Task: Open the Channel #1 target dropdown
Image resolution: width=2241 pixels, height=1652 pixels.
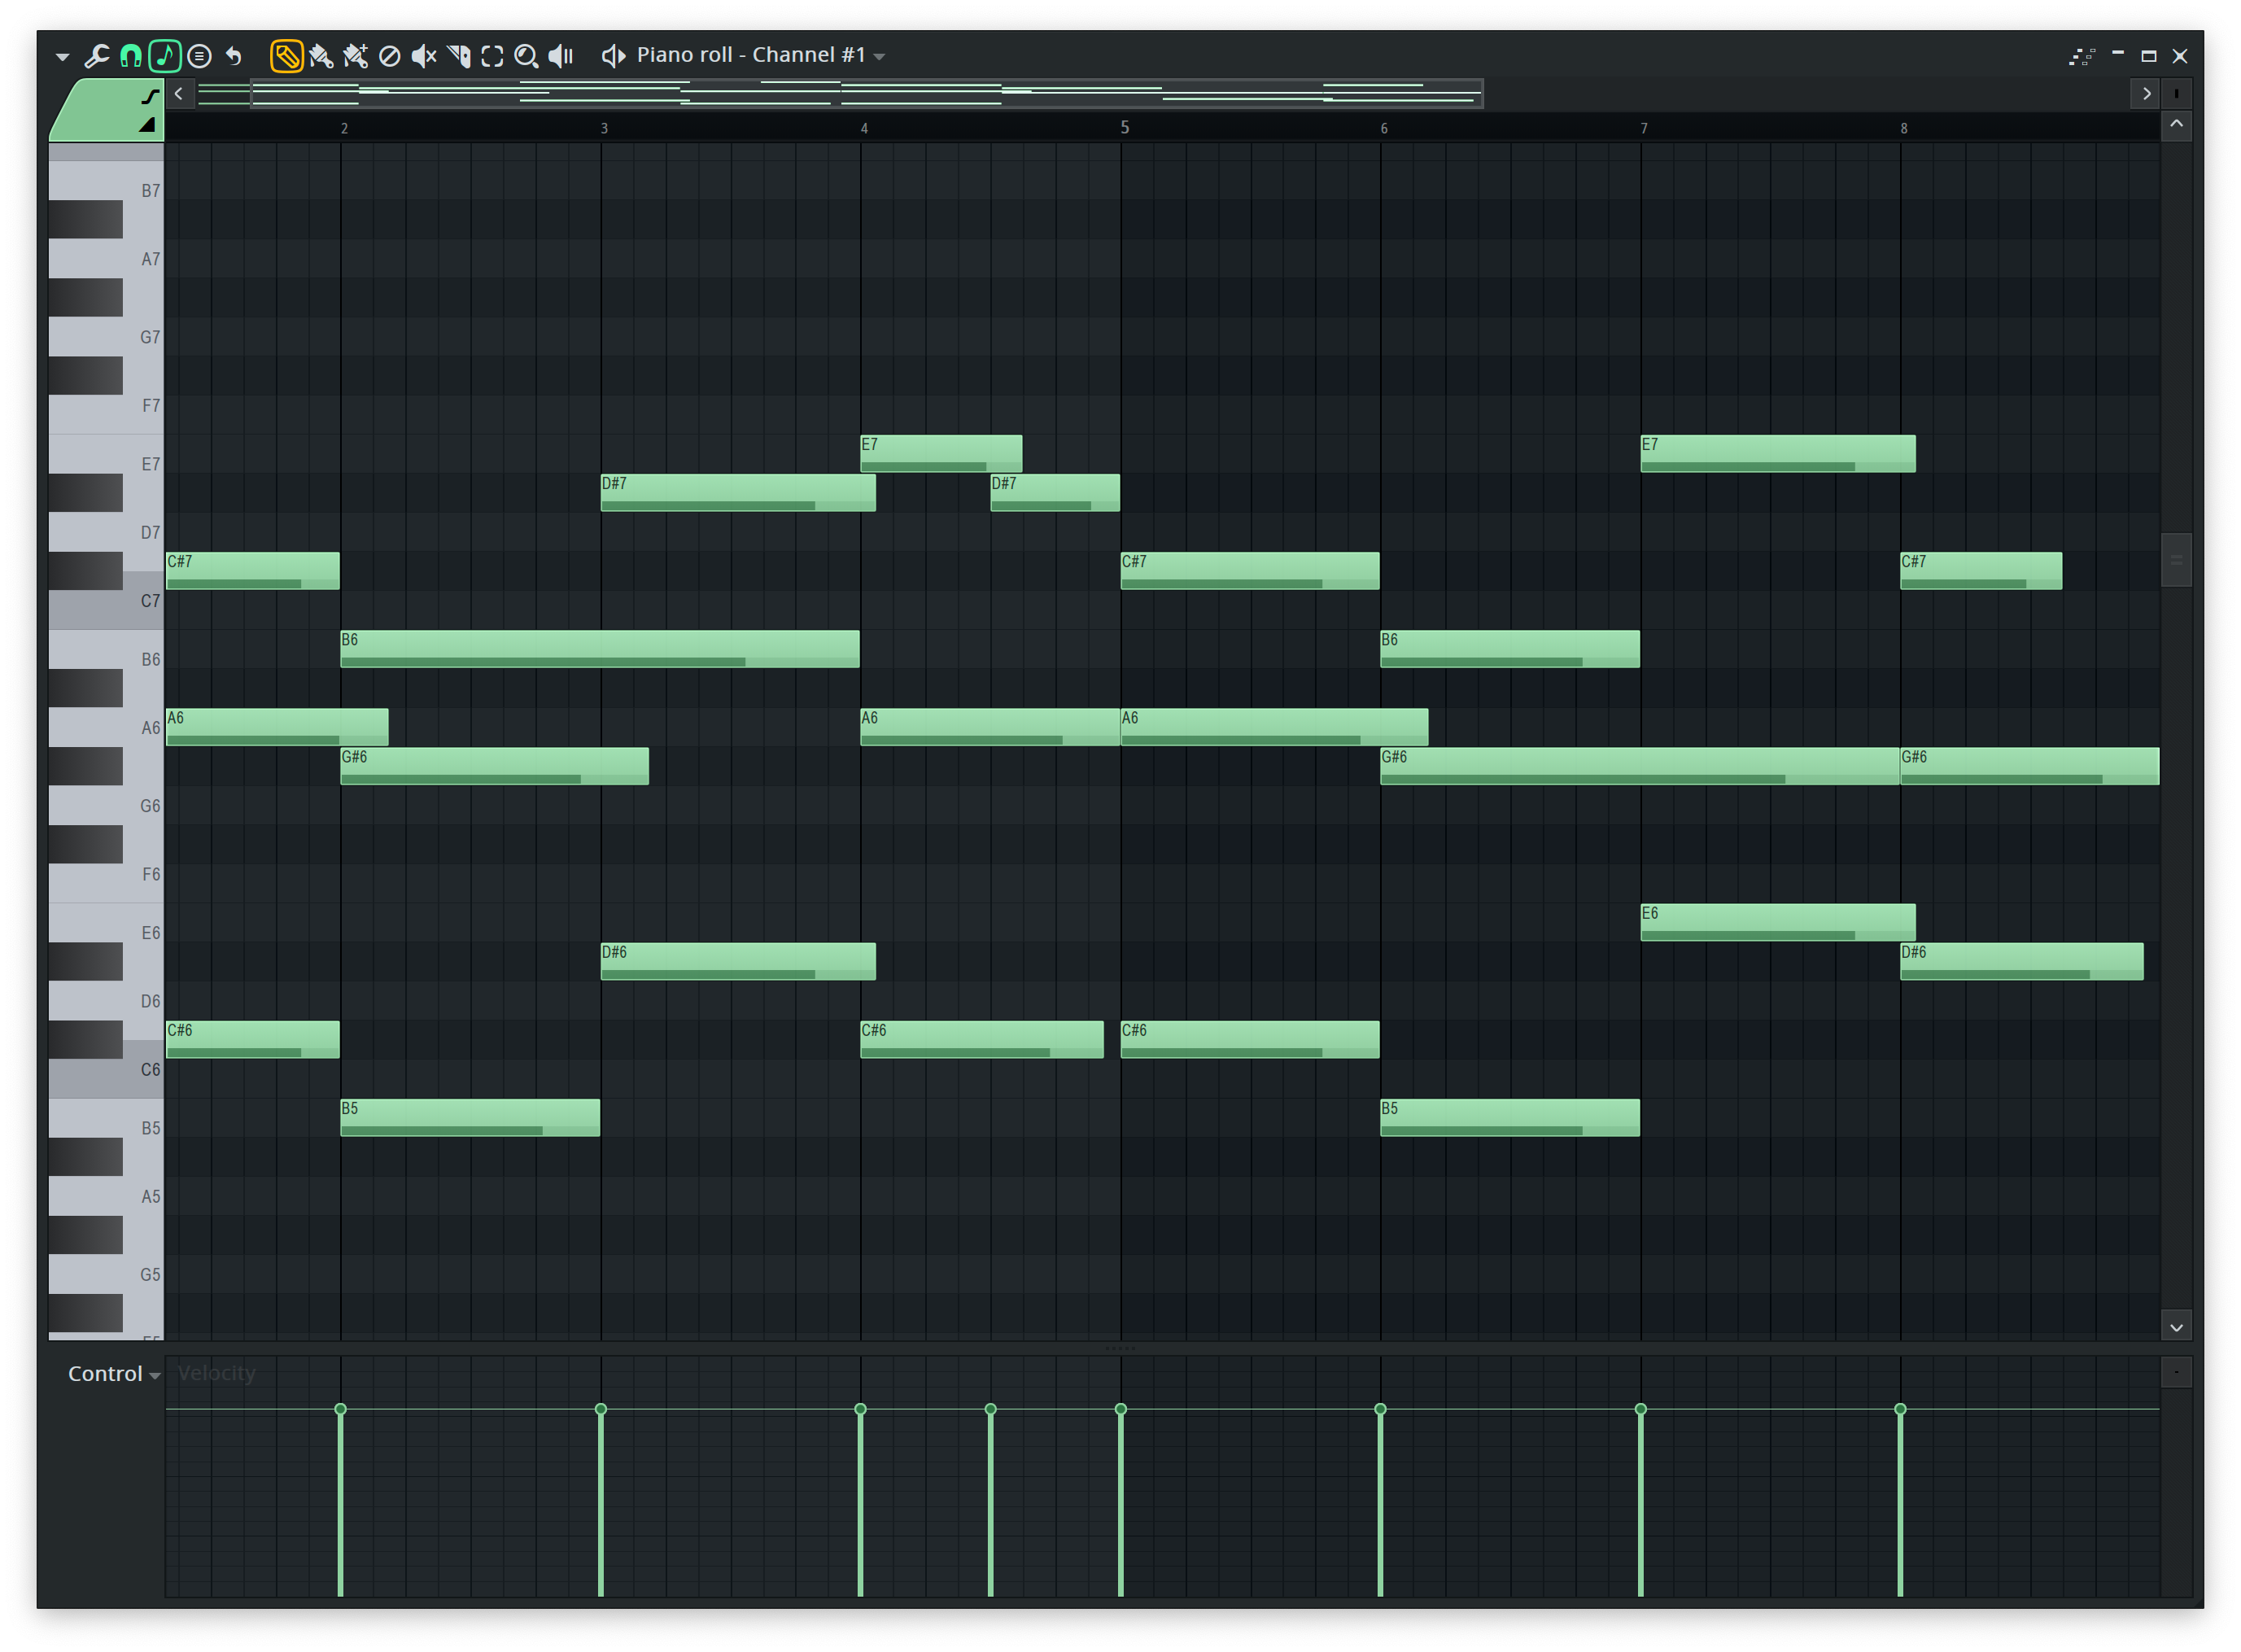Action: click(x=880, y=57)
